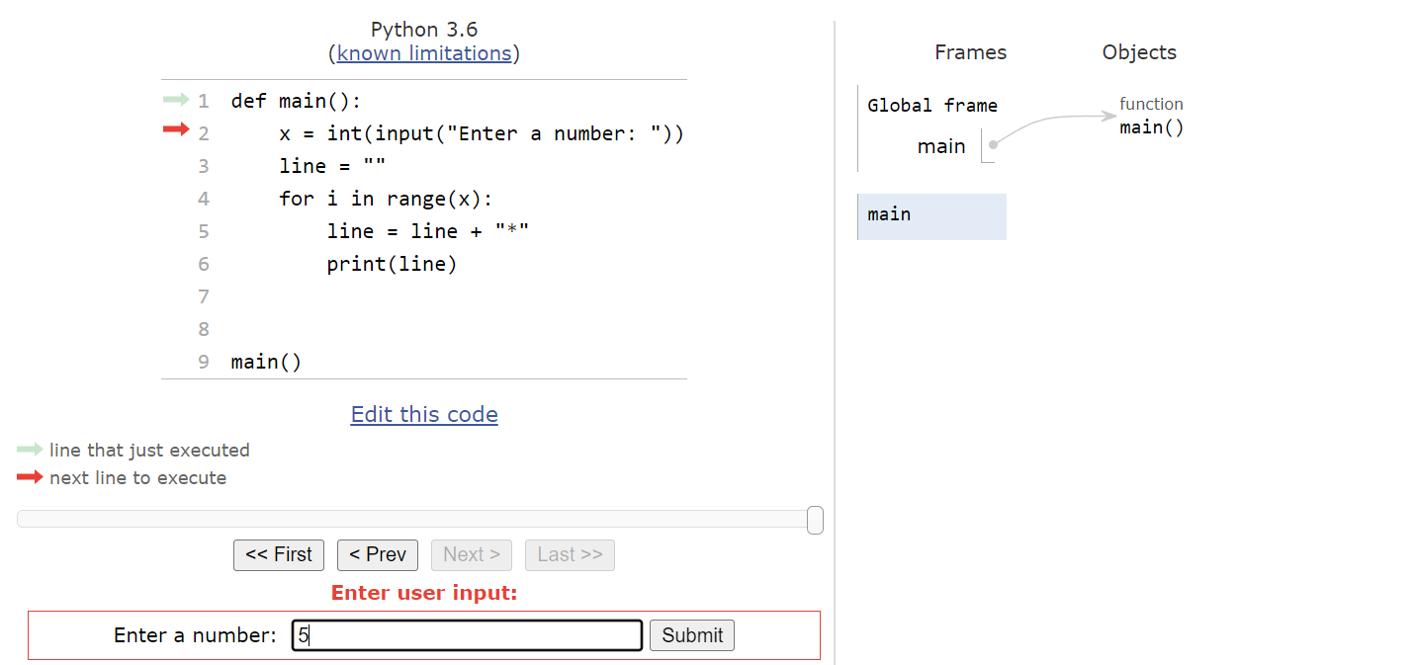1414x665 pixels.
Task: Open the Edit this code link
Action: [424, 414]
